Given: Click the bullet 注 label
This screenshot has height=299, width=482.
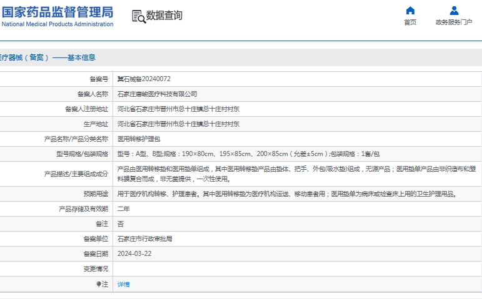Looking at the screenshot, I should click(x=103, y=284).
